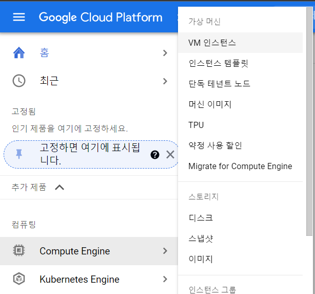Image resolution: width=315 pixels, height=294 pixels.
Task: Go to 홈 in the sidebar
Action: point(89,53)
